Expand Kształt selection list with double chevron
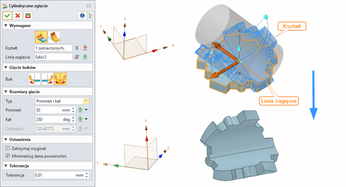 [77, 48]
